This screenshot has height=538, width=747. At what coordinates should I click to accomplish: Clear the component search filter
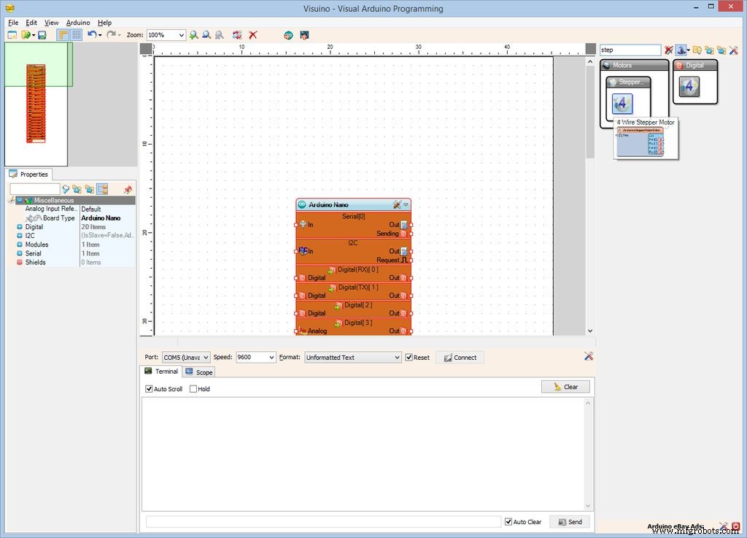pyautogui.click(x=668, y=50)
